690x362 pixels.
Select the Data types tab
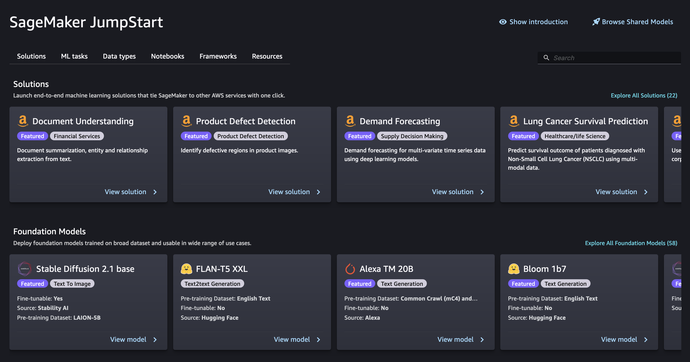tap(119, 56)
